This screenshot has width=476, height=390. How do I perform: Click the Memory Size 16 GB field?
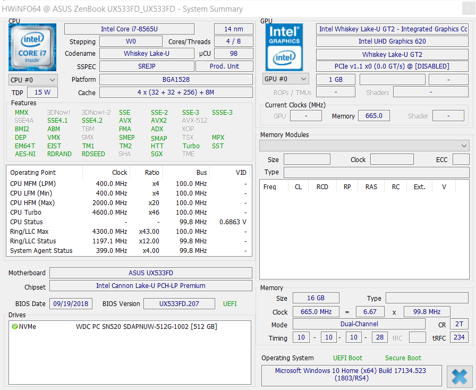point(316,298)
